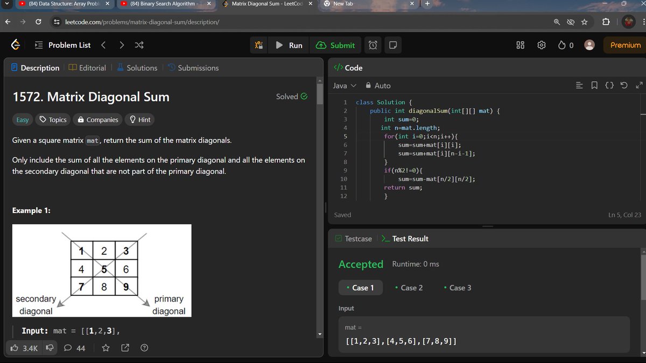
Task: Open the comments count 44
Action: tap(75, 348)
